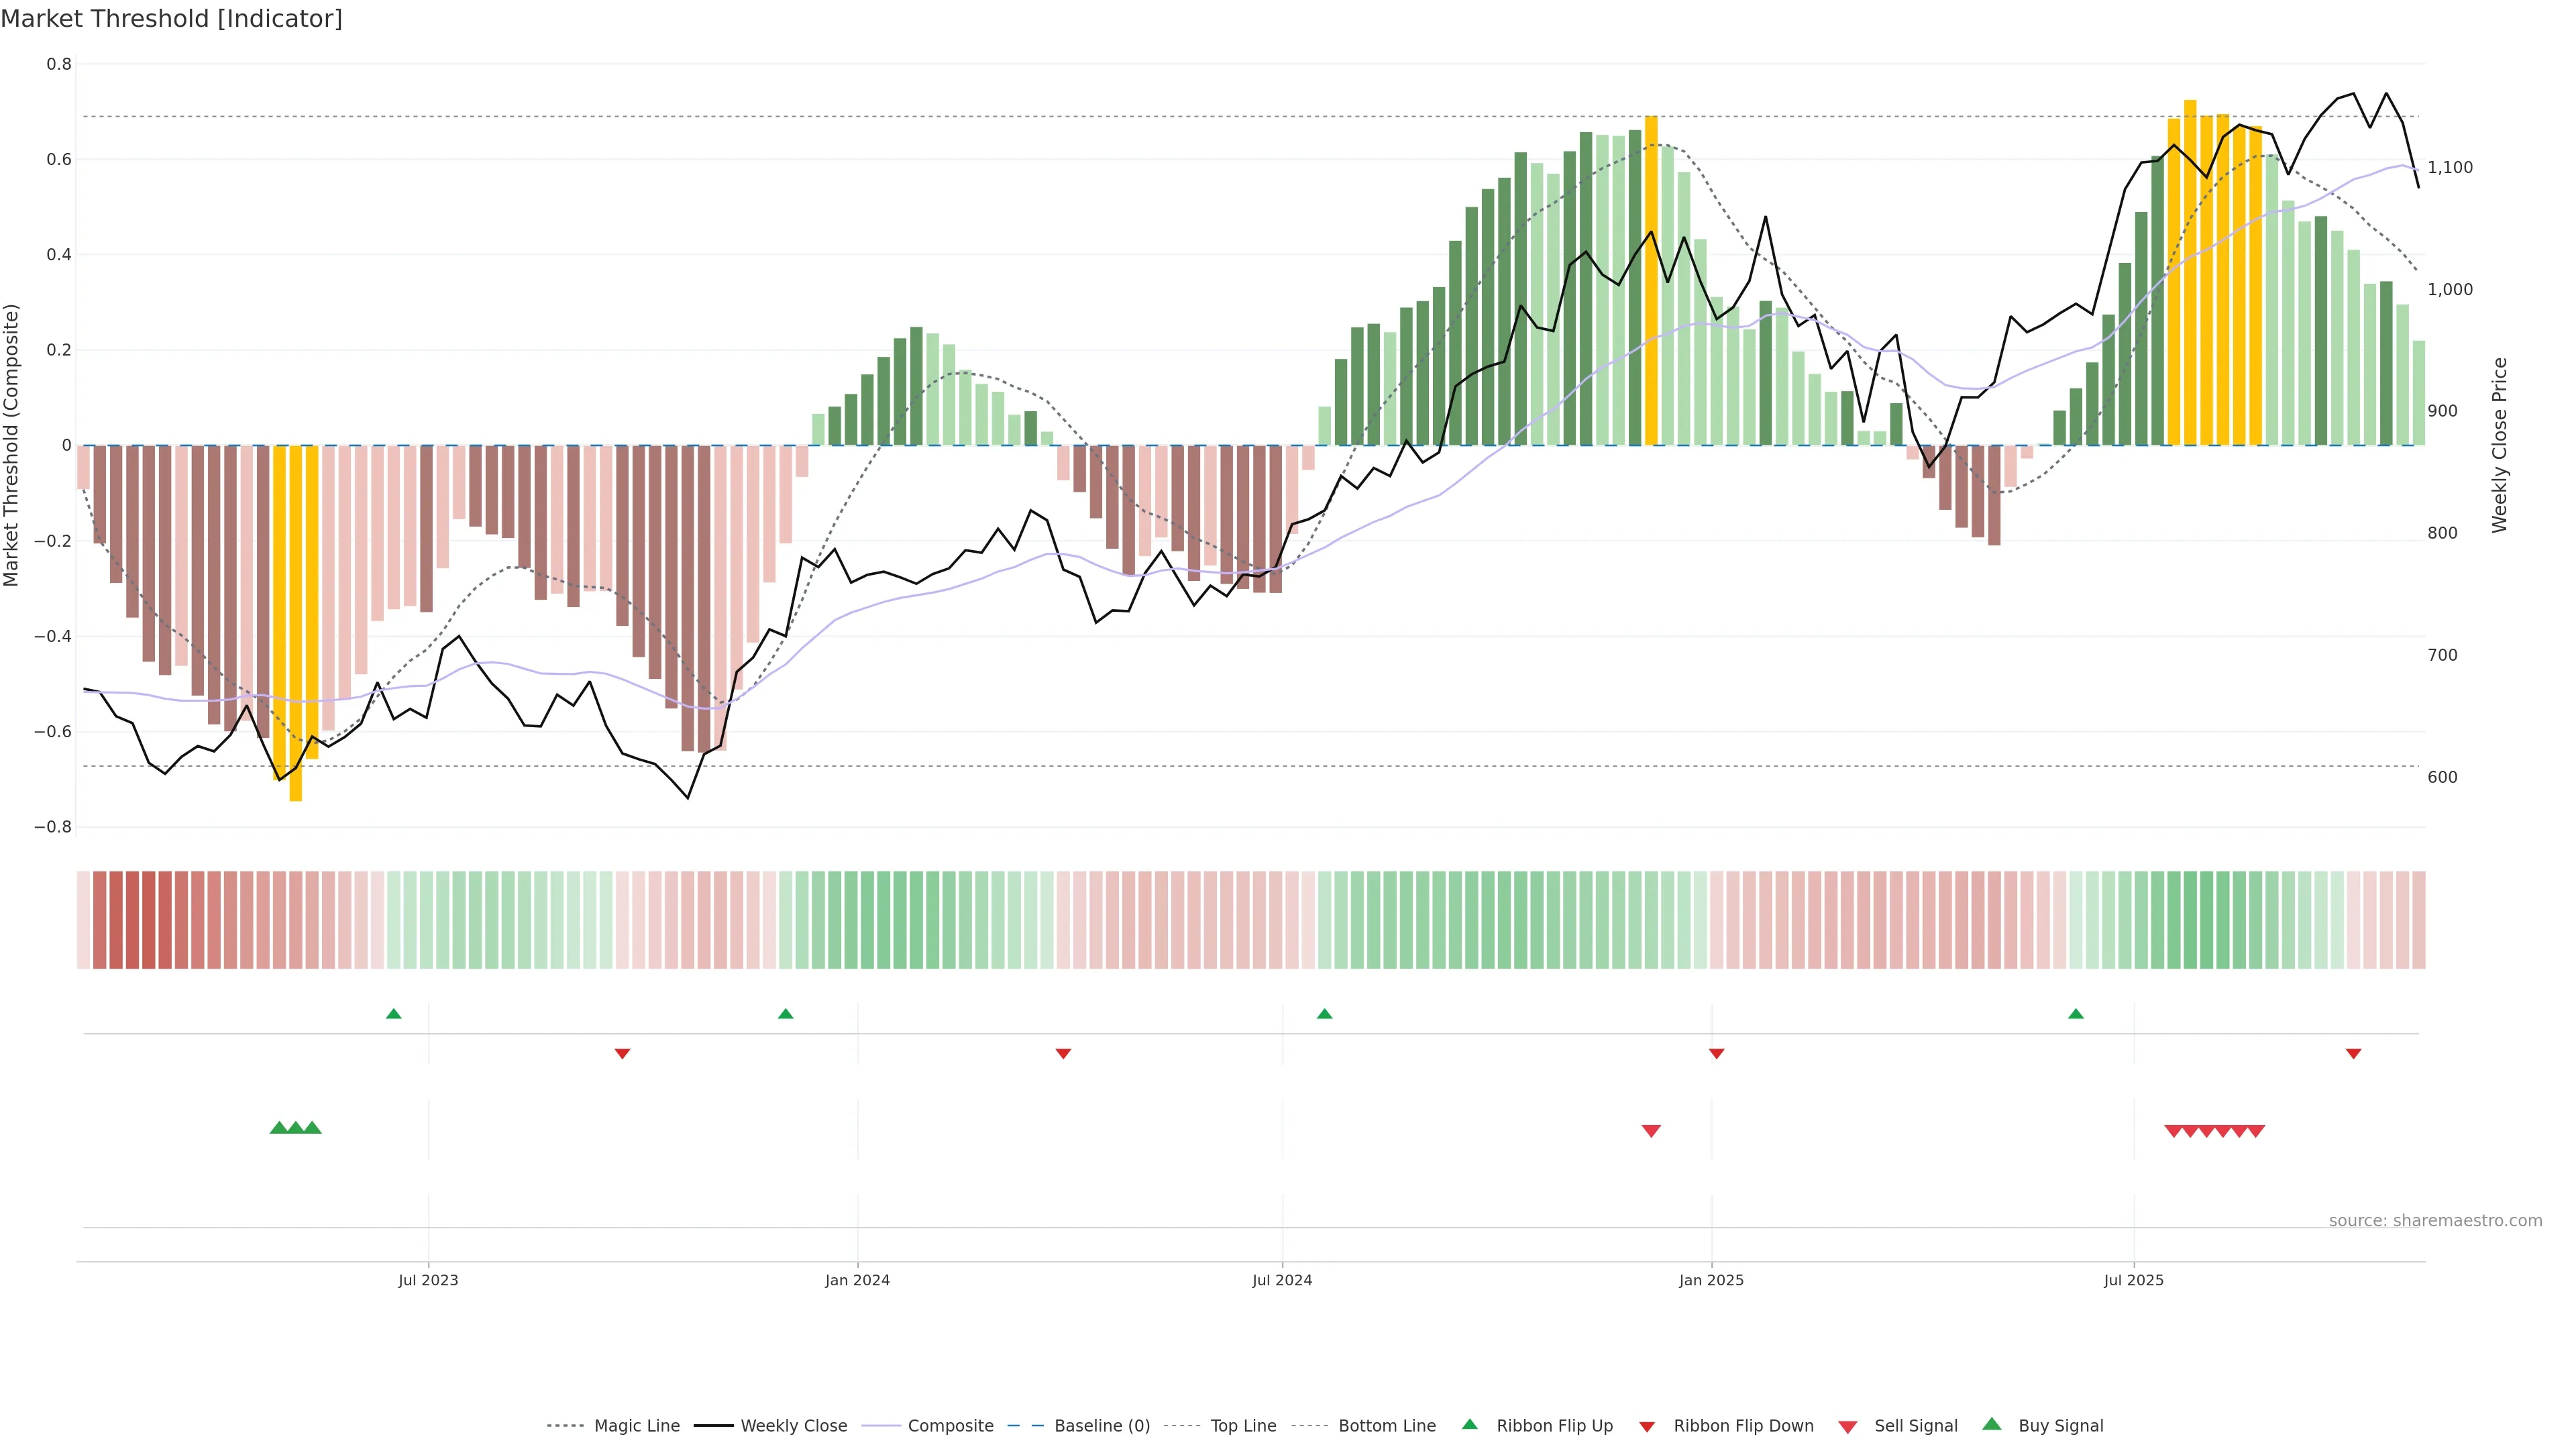
Task: Click the Ribbon Flip Down legend triangle icon
Action: pos(1647,1427)
